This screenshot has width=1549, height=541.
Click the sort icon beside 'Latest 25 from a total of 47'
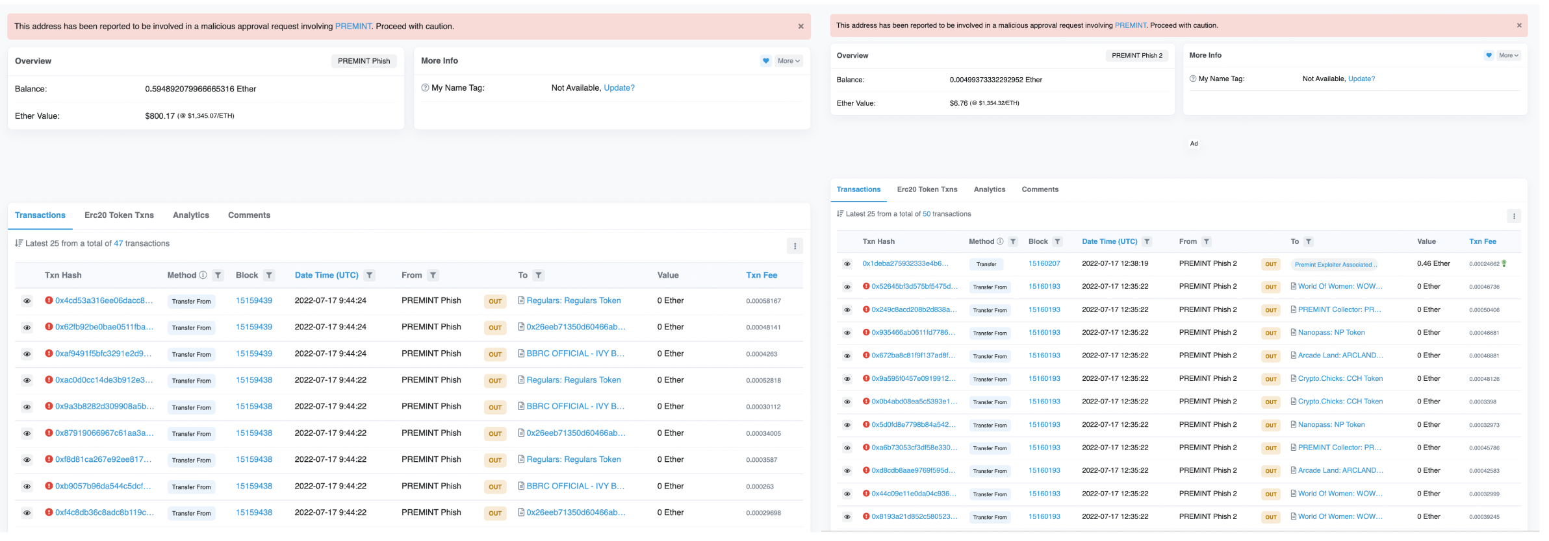coord(19,243)
